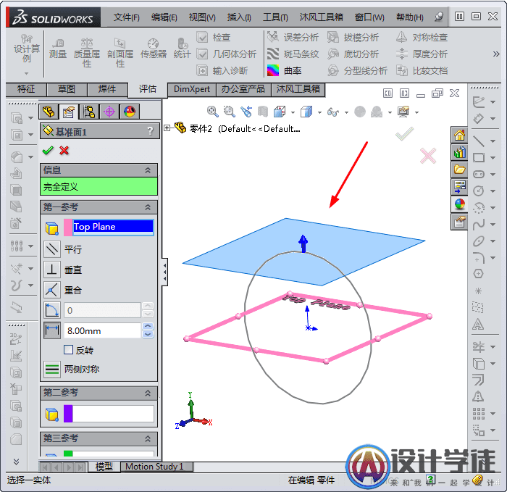Open 几何体分析 geometry analysis tool
Image resolution: width=507 pixels, height=492 pixels.
226,54
